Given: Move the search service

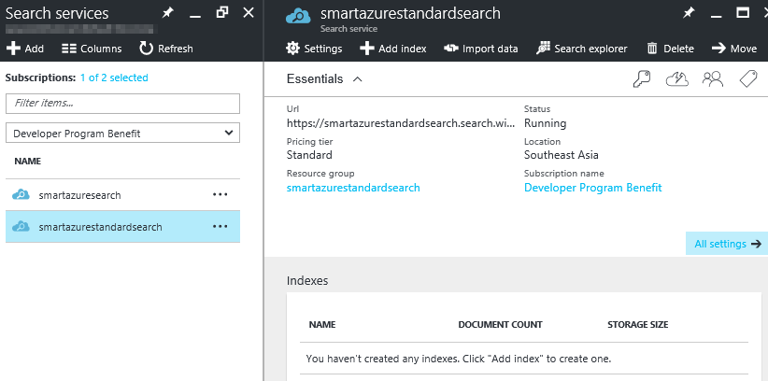Looking at the screenshot, I should (x=734, y=49).
